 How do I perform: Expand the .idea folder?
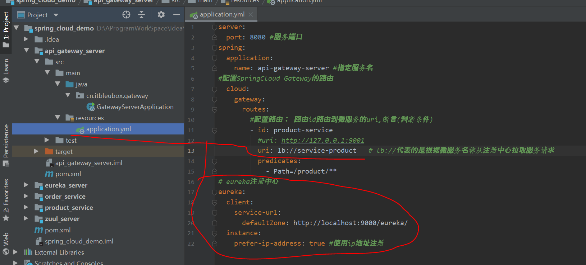click(x=26, y=39)
